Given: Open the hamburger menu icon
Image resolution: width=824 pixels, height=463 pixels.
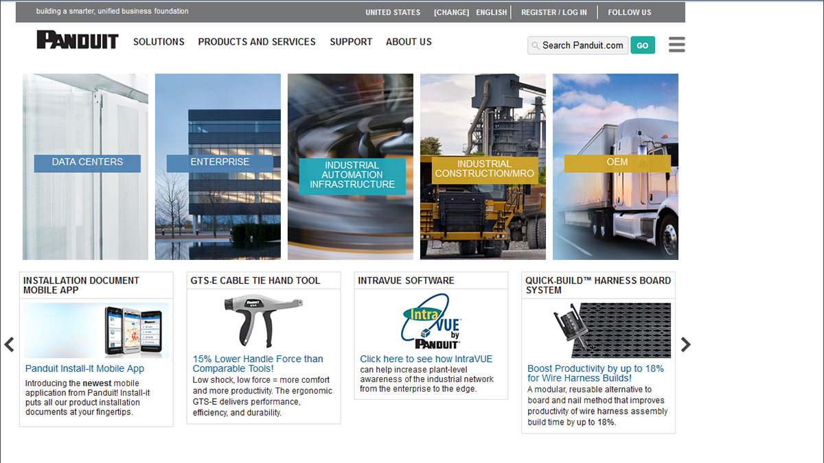Looking at the screenshot, I should pyautogui.click(x=676, y=45).
